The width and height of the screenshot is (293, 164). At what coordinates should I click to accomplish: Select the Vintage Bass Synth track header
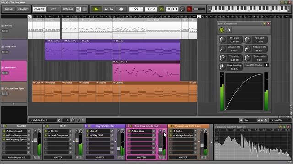[x=14, y=92]
